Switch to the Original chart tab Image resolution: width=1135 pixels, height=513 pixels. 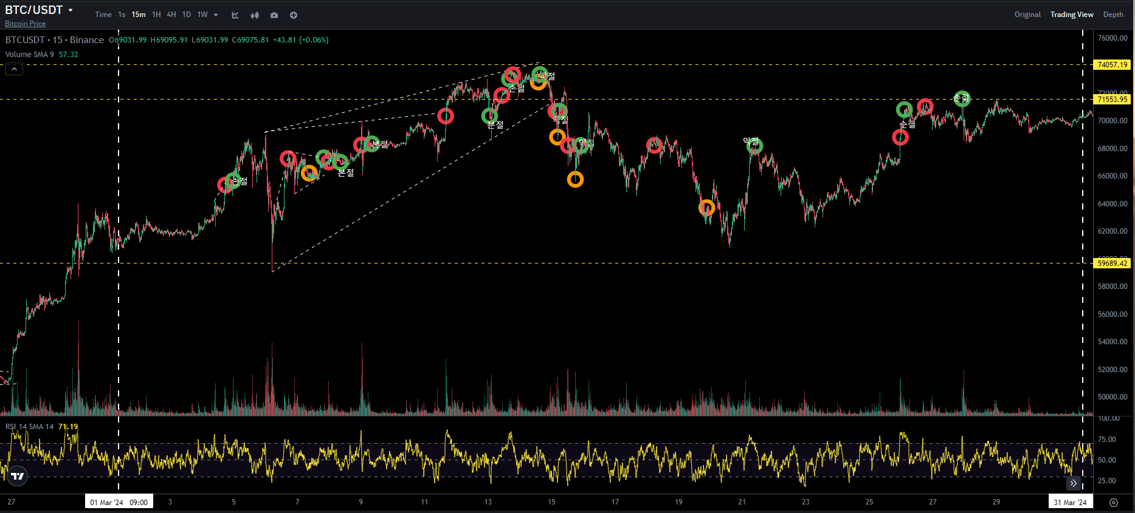tap(1027, 15)
